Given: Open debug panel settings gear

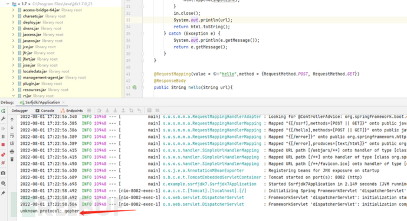Looking at the screenshot, I should click(x=3, y=183).
